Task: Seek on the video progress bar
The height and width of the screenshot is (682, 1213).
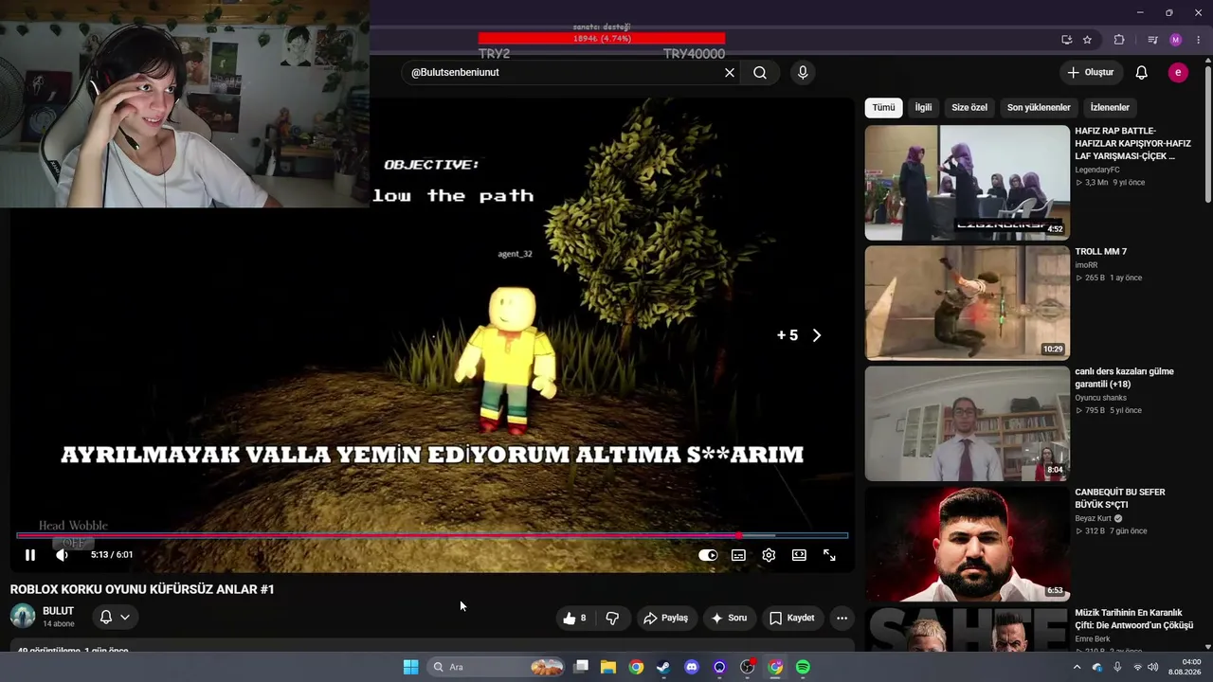Action: coord(432,535)
